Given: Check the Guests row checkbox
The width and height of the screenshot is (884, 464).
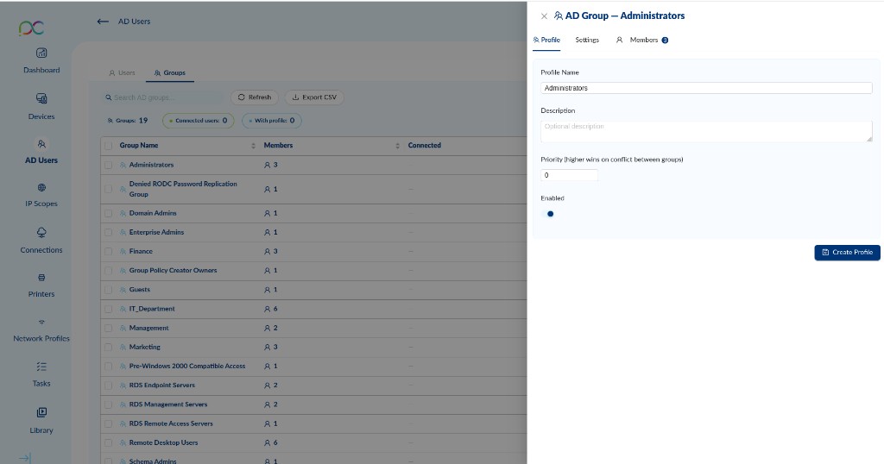Looking at the screenshot, I should (108, 290).
